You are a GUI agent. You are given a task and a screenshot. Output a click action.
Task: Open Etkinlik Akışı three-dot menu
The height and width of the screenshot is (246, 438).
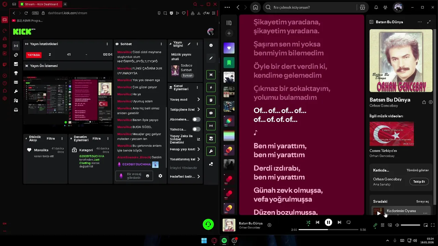tap(62, 139)
